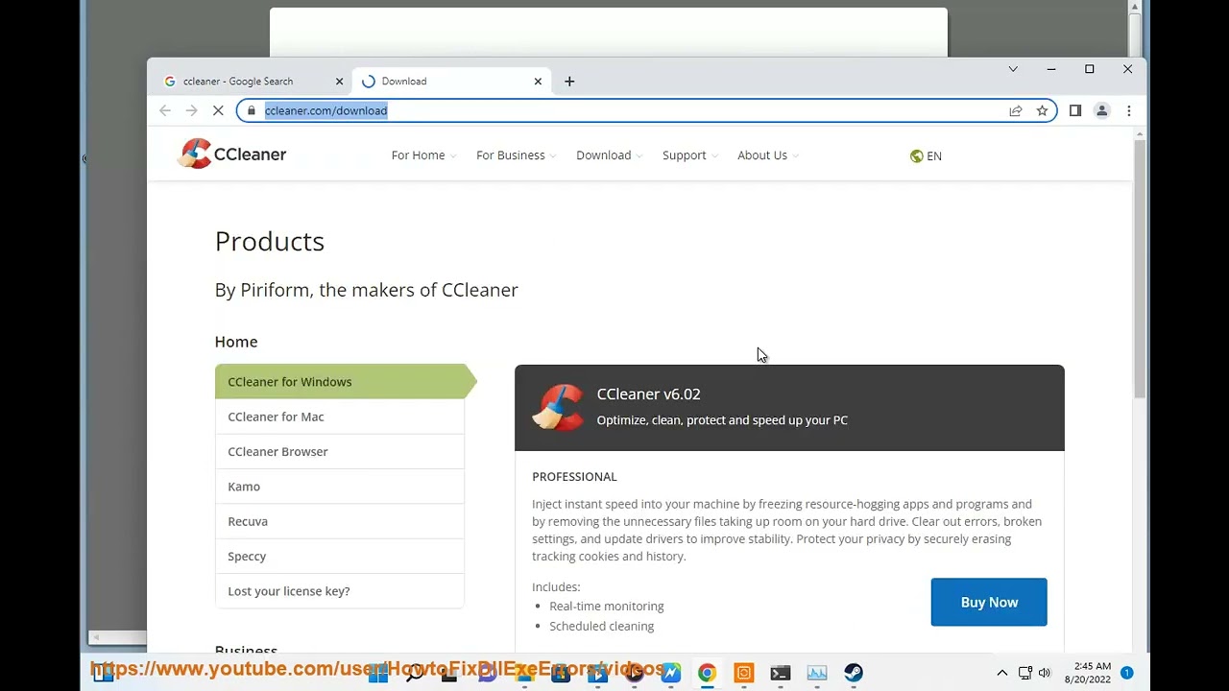Open the orange square app in the taskbar

coord(743,673)
